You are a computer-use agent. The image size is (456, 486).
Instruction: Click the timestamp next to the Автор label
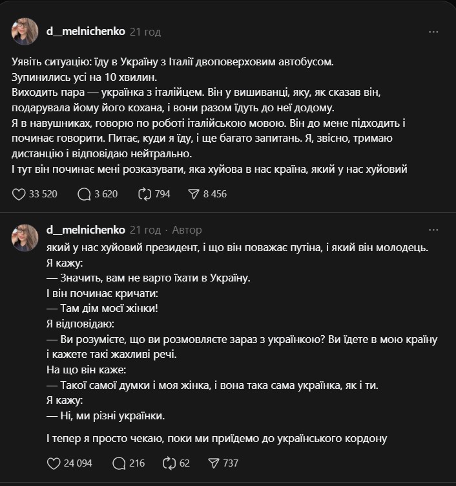pyautogui.click(x=145, y=230)
